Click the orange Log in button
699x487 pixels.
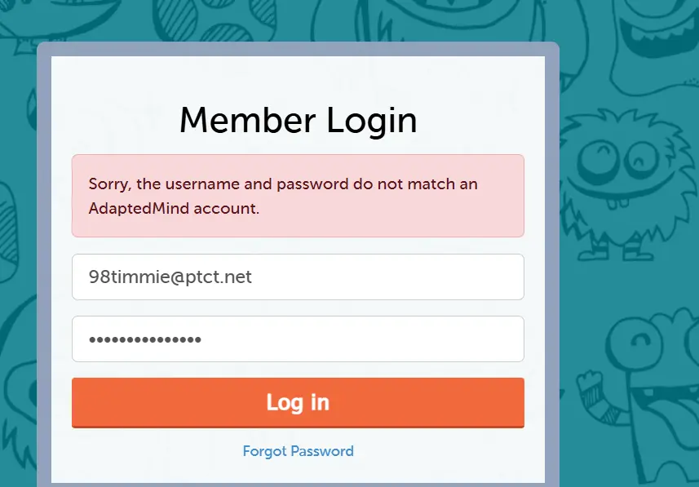pos(298,402)
